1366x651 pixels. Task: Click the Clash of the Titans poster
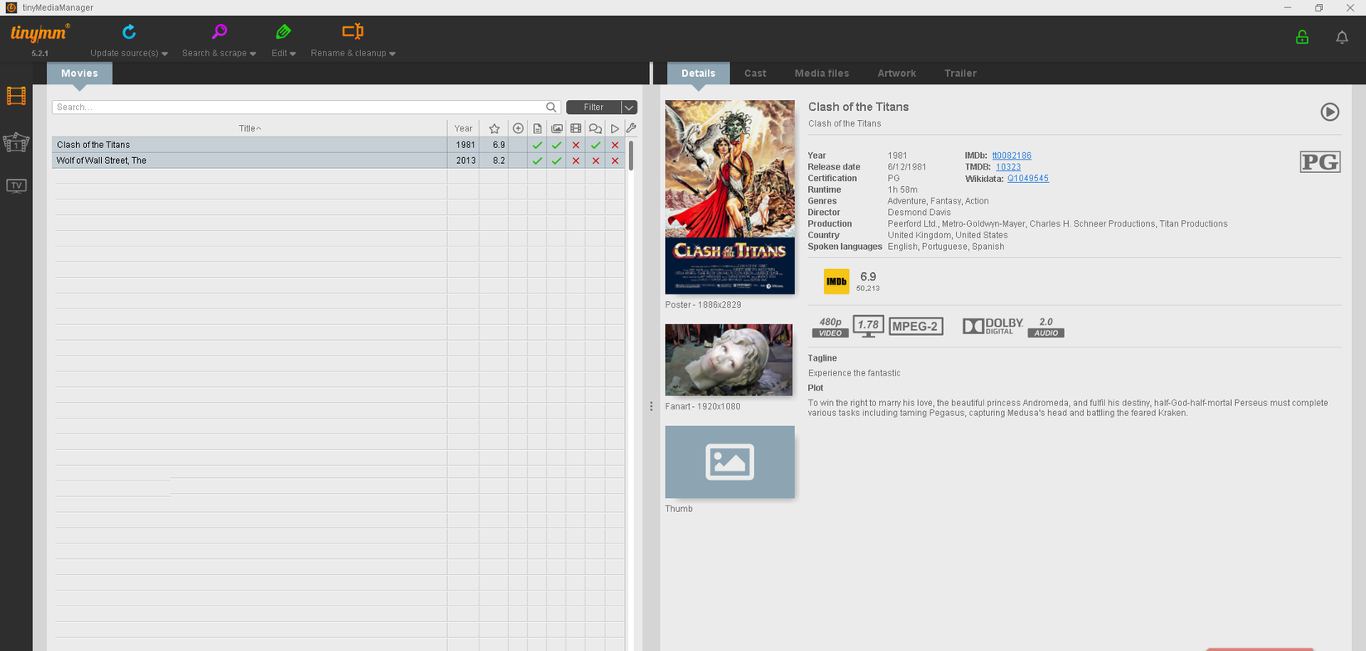[x=729, y=197]
